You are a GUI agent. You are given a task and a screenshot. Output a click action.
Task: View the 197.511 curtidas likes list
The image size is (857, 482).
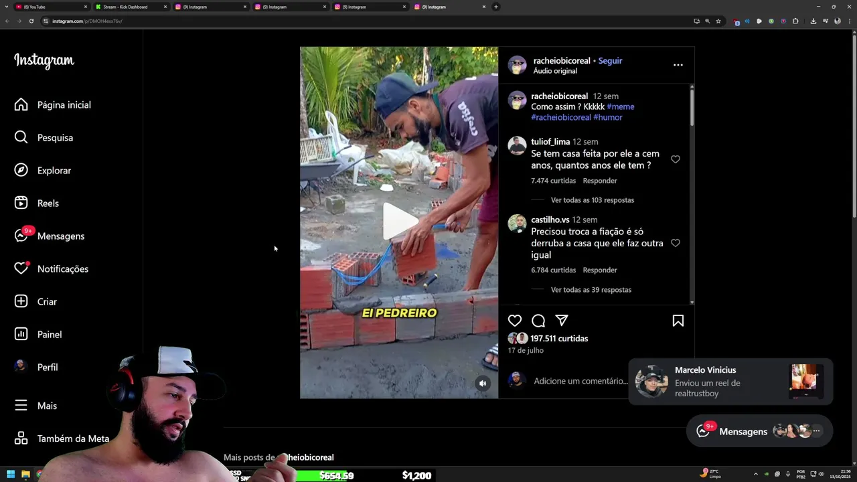tap(559, 339)
